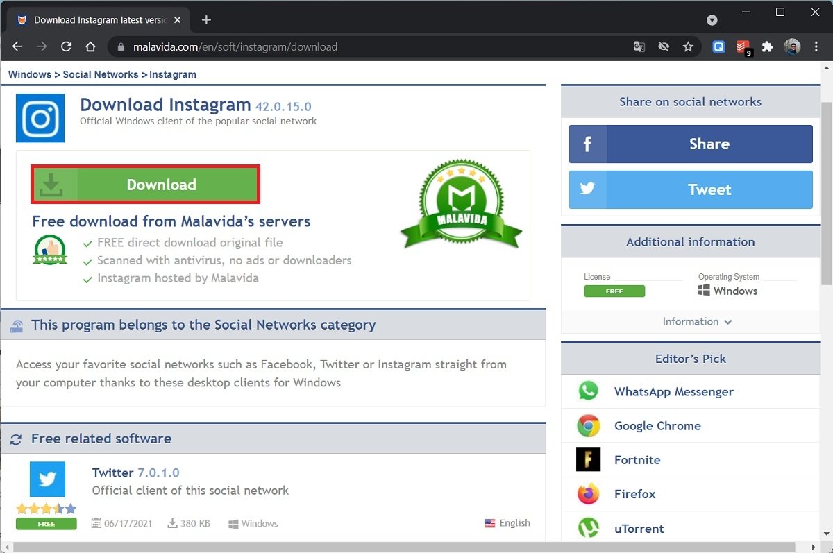Bookmark this page with star icon
Screen dimensions: 833x553
(688, 47)
